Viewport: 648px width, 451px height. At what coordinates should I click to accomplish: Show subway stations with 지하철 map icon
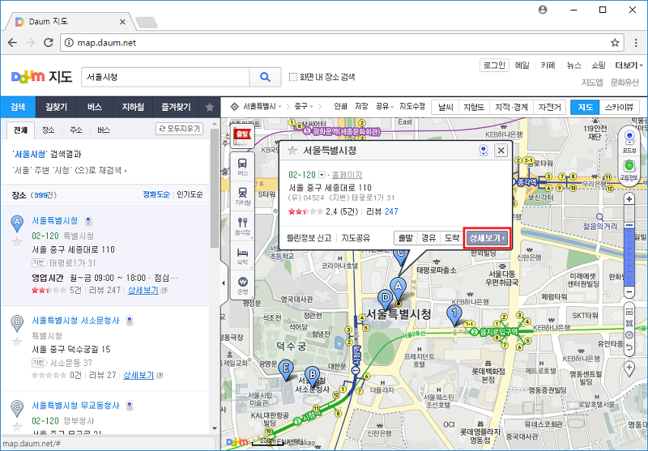pos(242,197)
